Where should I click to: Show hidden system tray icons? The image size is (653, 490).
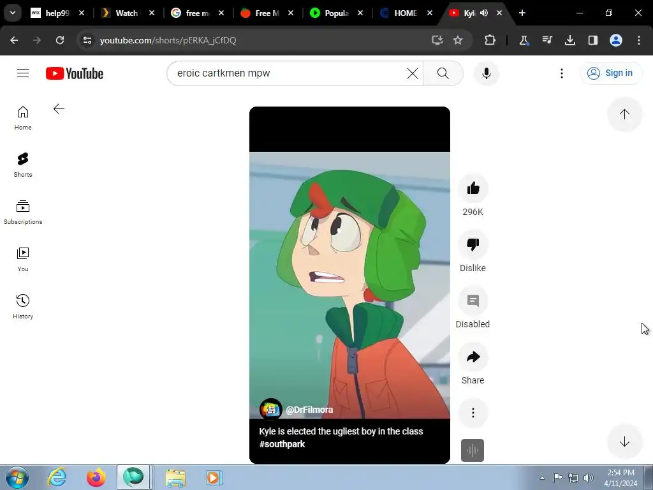(542, 478)
